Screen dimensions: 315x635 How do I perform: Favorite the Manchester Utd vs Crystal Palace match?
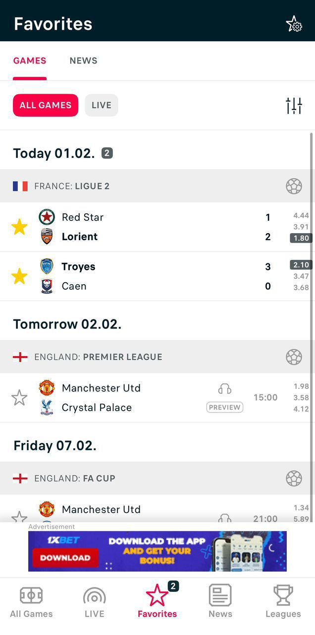(19, 397)
